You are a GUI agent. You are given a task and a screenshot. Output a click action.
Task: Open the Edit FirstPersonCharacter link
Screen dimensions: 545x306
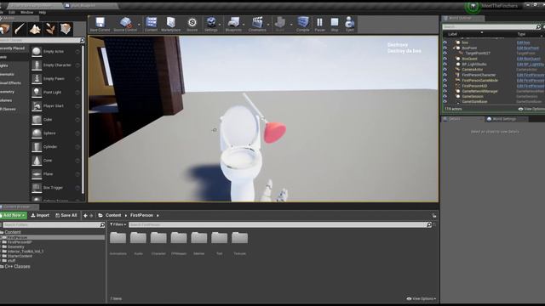(530, 75)
